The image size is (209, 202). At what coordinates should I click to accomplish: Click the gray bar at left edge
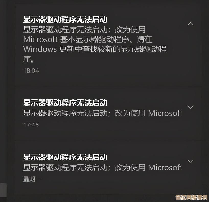pyautogui.click(x=3, y=190)
